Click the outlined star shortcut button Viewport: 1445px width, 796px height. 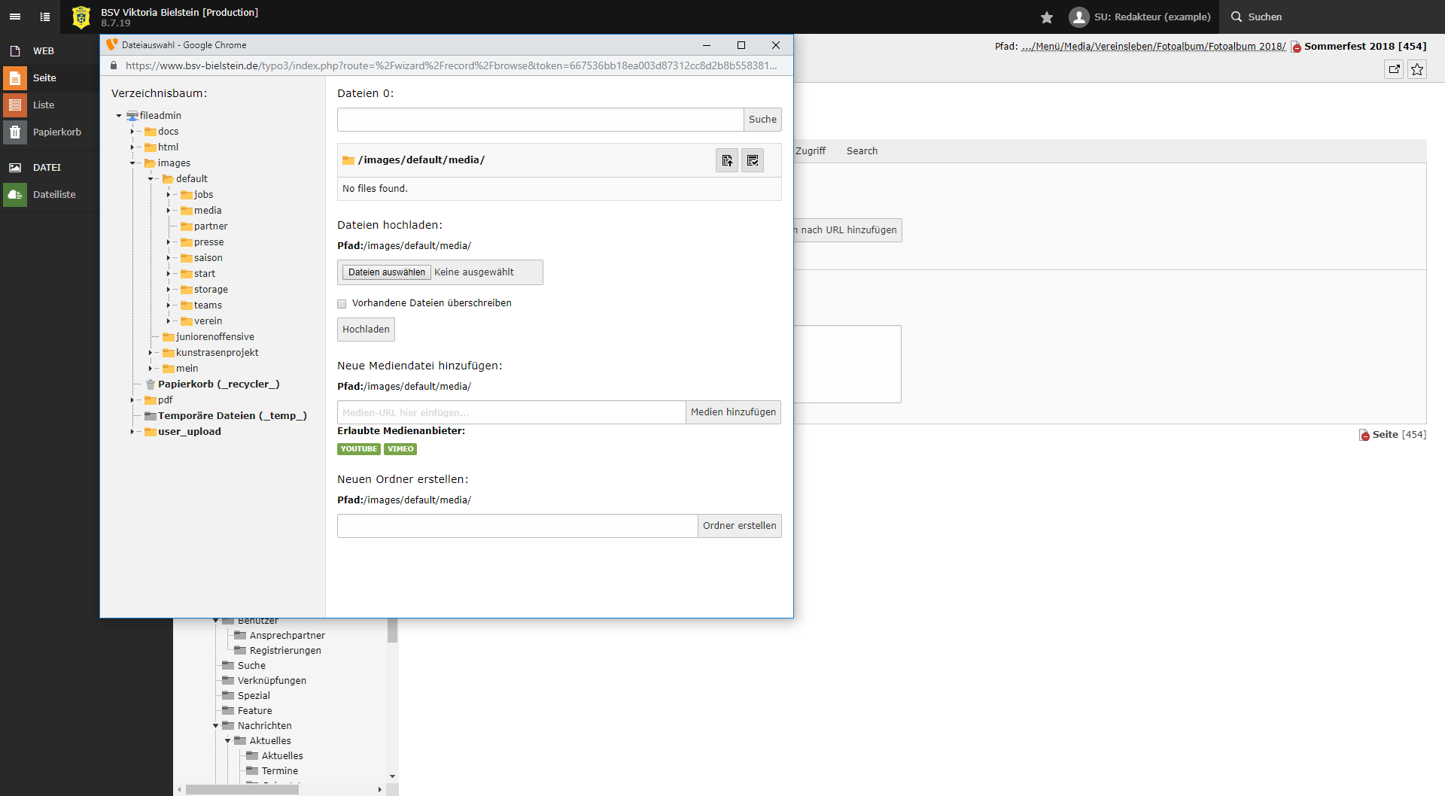1417,69
